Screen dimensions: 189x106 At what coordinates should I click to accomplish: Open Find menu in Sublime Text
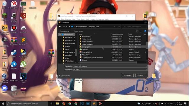pos(74,19)
